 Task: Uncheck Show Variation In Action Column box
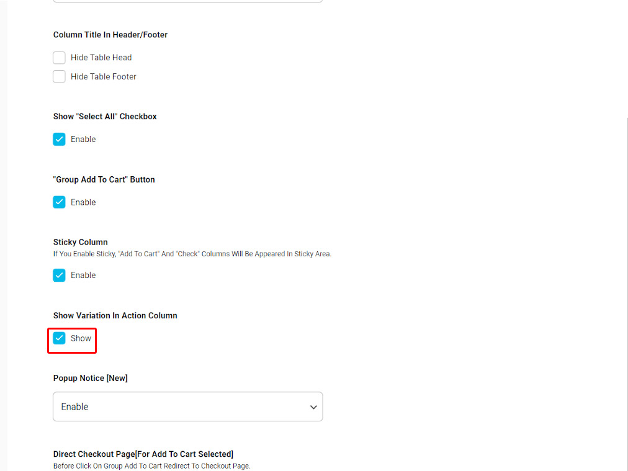tap(59, 338)
